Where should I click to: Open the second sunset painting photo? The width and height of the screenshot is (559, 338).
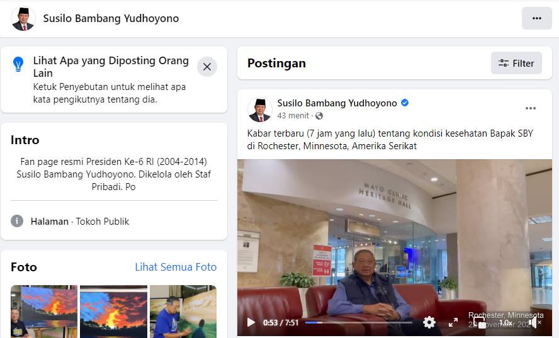113,311
